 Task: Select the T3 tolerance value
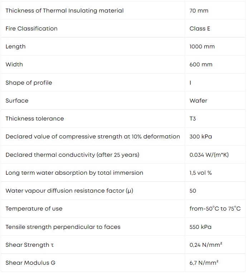point(193,119)
